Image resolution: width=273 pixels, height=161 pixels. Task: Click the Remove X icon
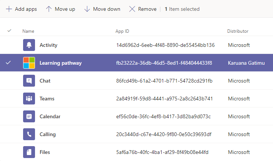[x=132, y=9]
